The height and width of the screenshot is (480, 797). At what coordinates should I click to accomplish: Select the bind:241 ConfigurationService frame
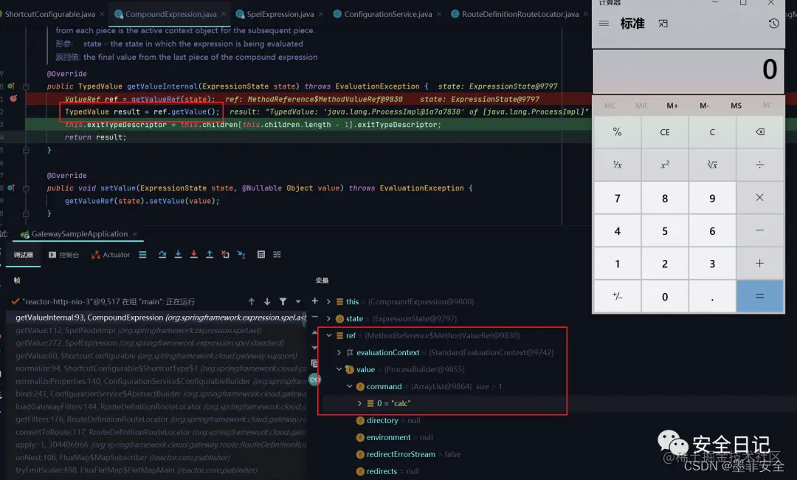tap(156, 394)
